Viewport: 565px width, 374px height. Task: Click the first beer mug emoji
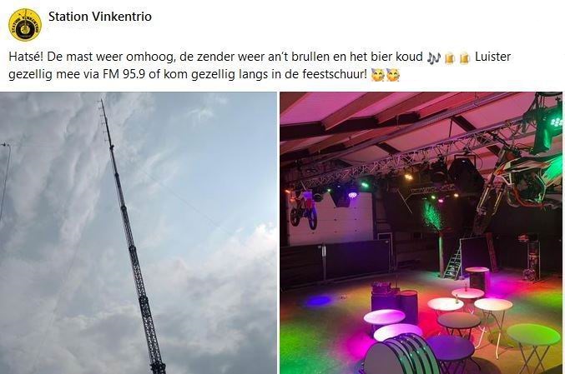pyautogui.click(x=450, y=57)
